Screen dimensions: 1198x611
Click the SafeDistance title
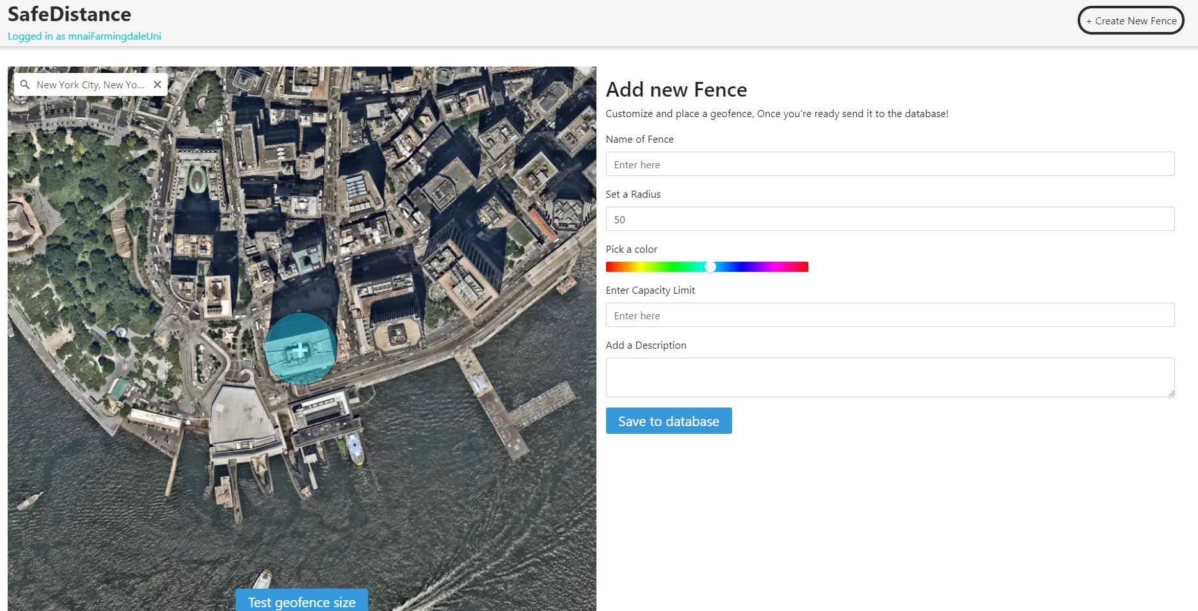point(69,14)
